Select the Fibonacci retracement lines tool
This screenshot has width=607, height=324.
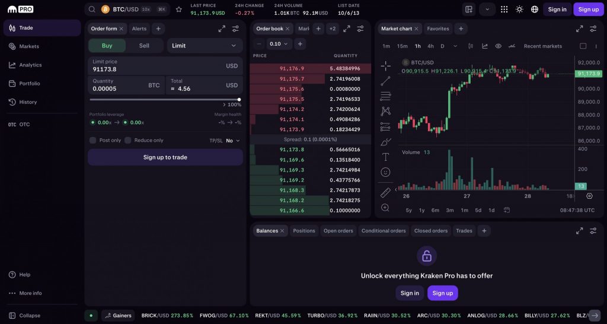click(385, 96)
